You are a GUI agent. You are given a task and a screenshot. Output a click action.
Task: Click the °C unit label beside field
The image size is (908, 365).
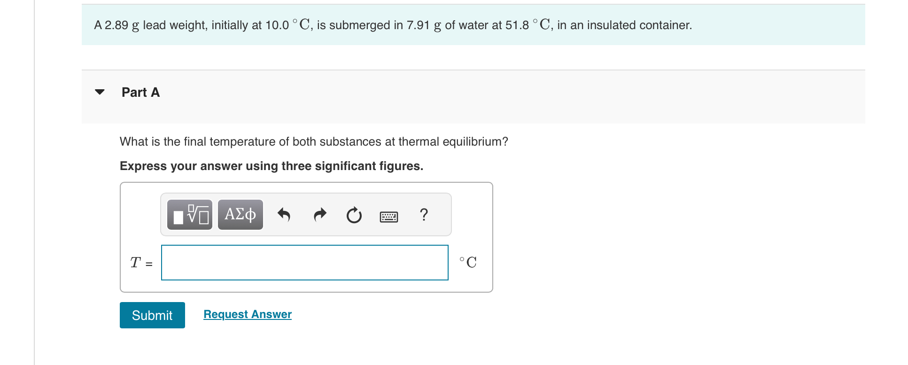click(x=468, y=262)
